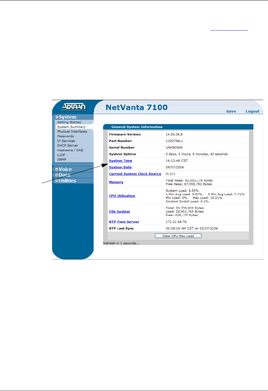Open Physical Interfaces page
The width and height of the screenshot is (268, 391).
[x=72, y=131]
